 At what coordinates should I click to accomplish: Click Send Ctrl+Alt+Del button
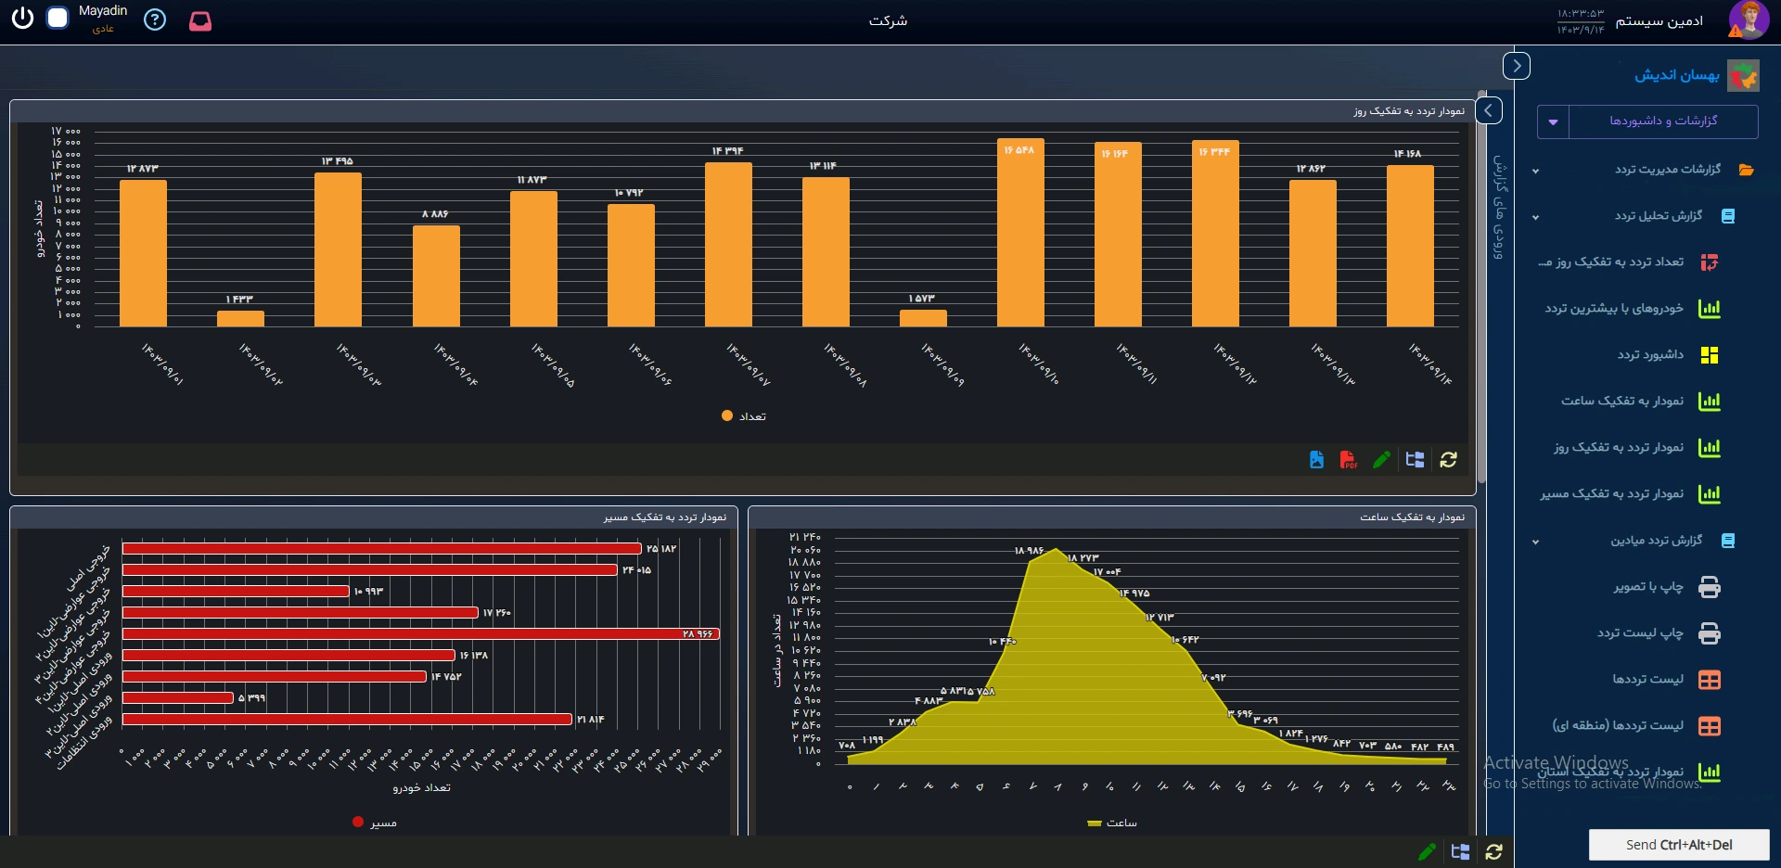pos(1679,845)
